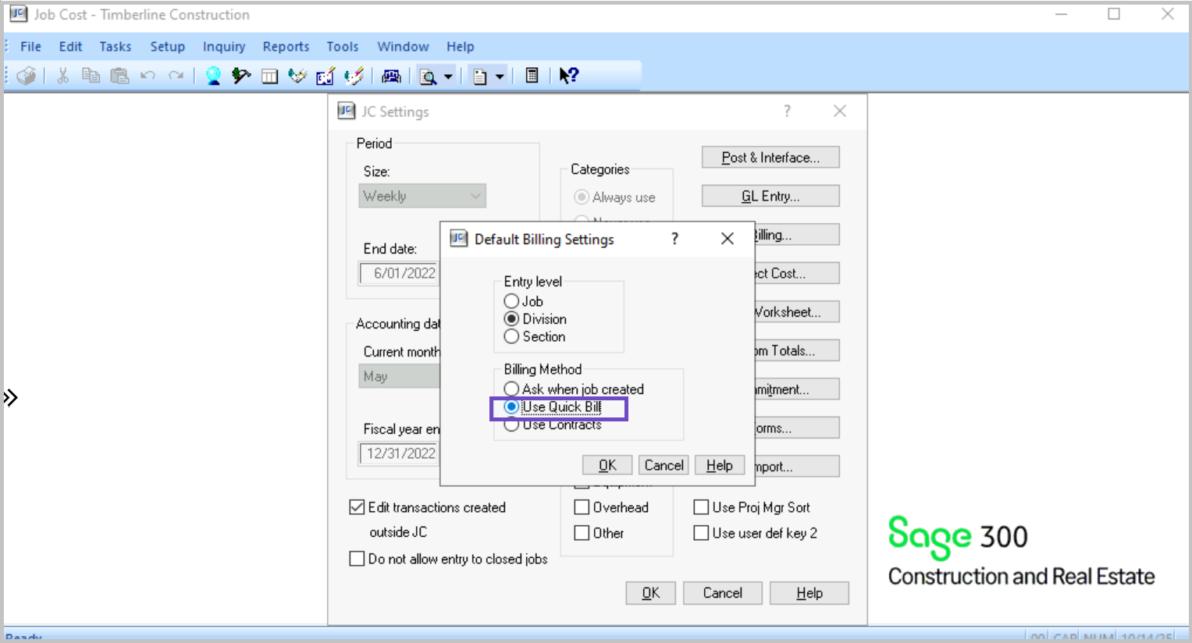The width and height of the screenshot is (1192, 643).
Task: Open the Setup menu
Action: coord(167,47)
